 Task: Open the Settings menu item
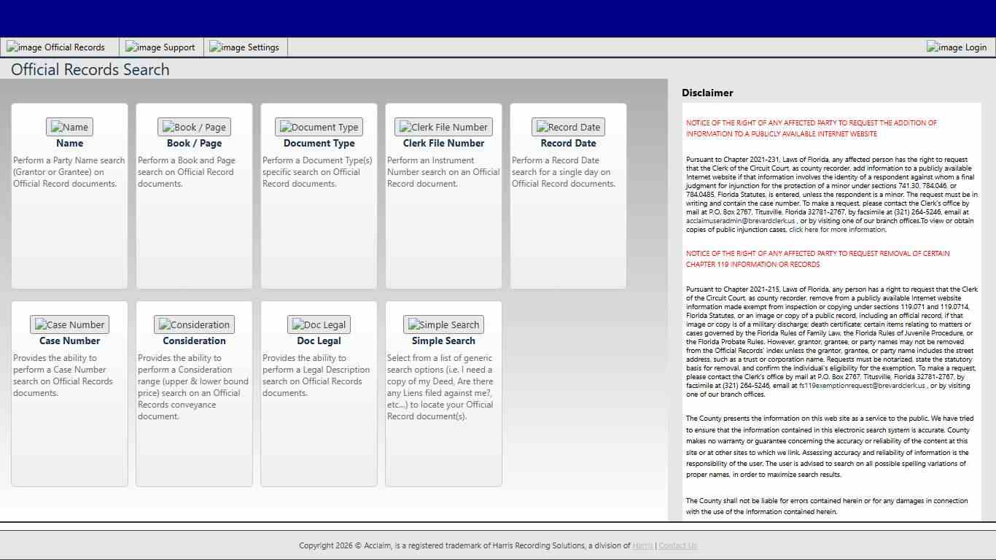(244, 47)
